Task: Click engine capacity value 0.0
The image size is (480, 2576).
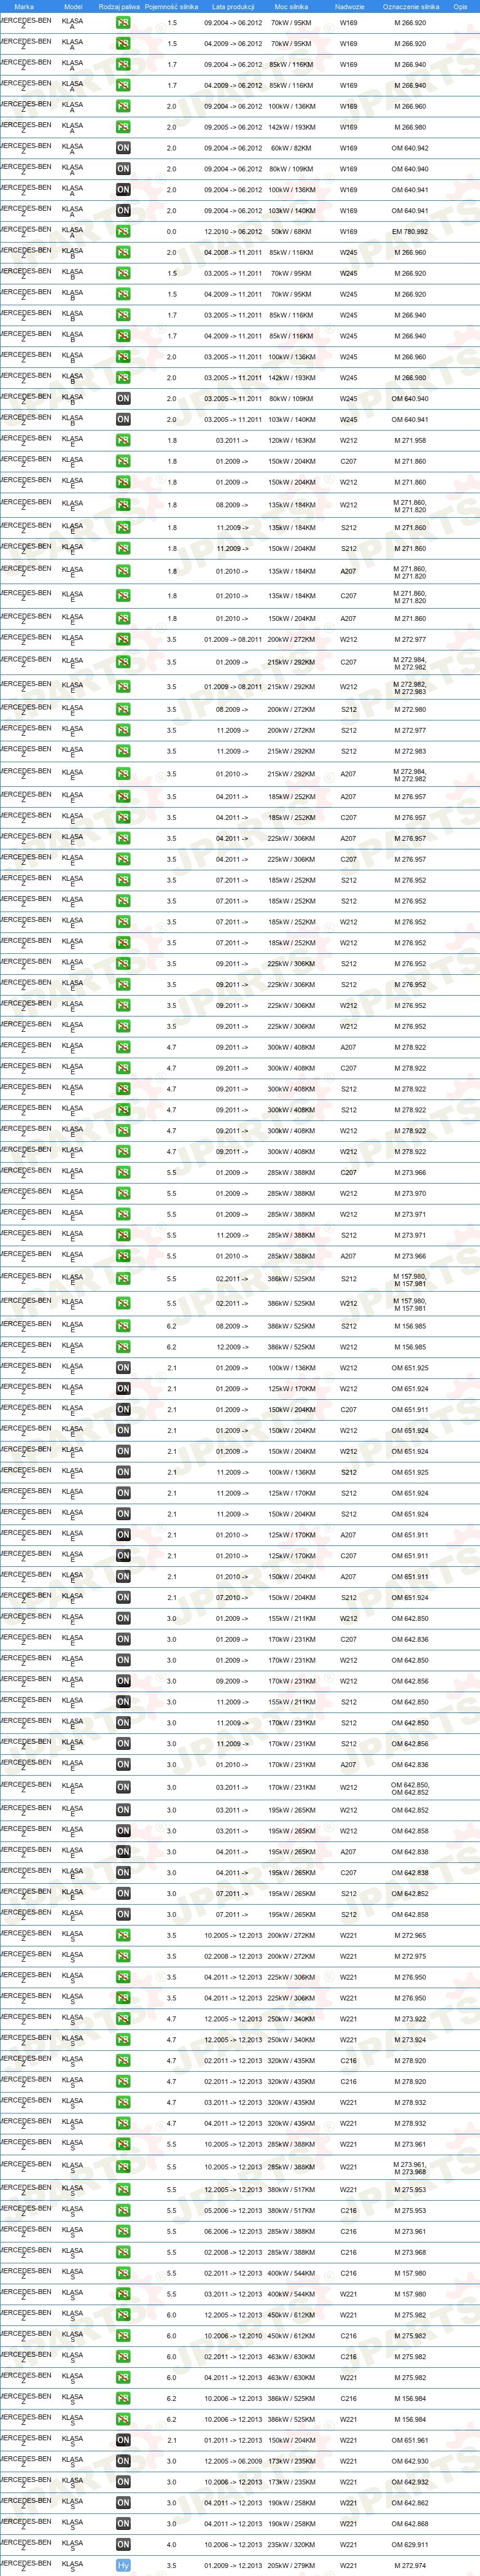Action: click(x=171, y=231)
